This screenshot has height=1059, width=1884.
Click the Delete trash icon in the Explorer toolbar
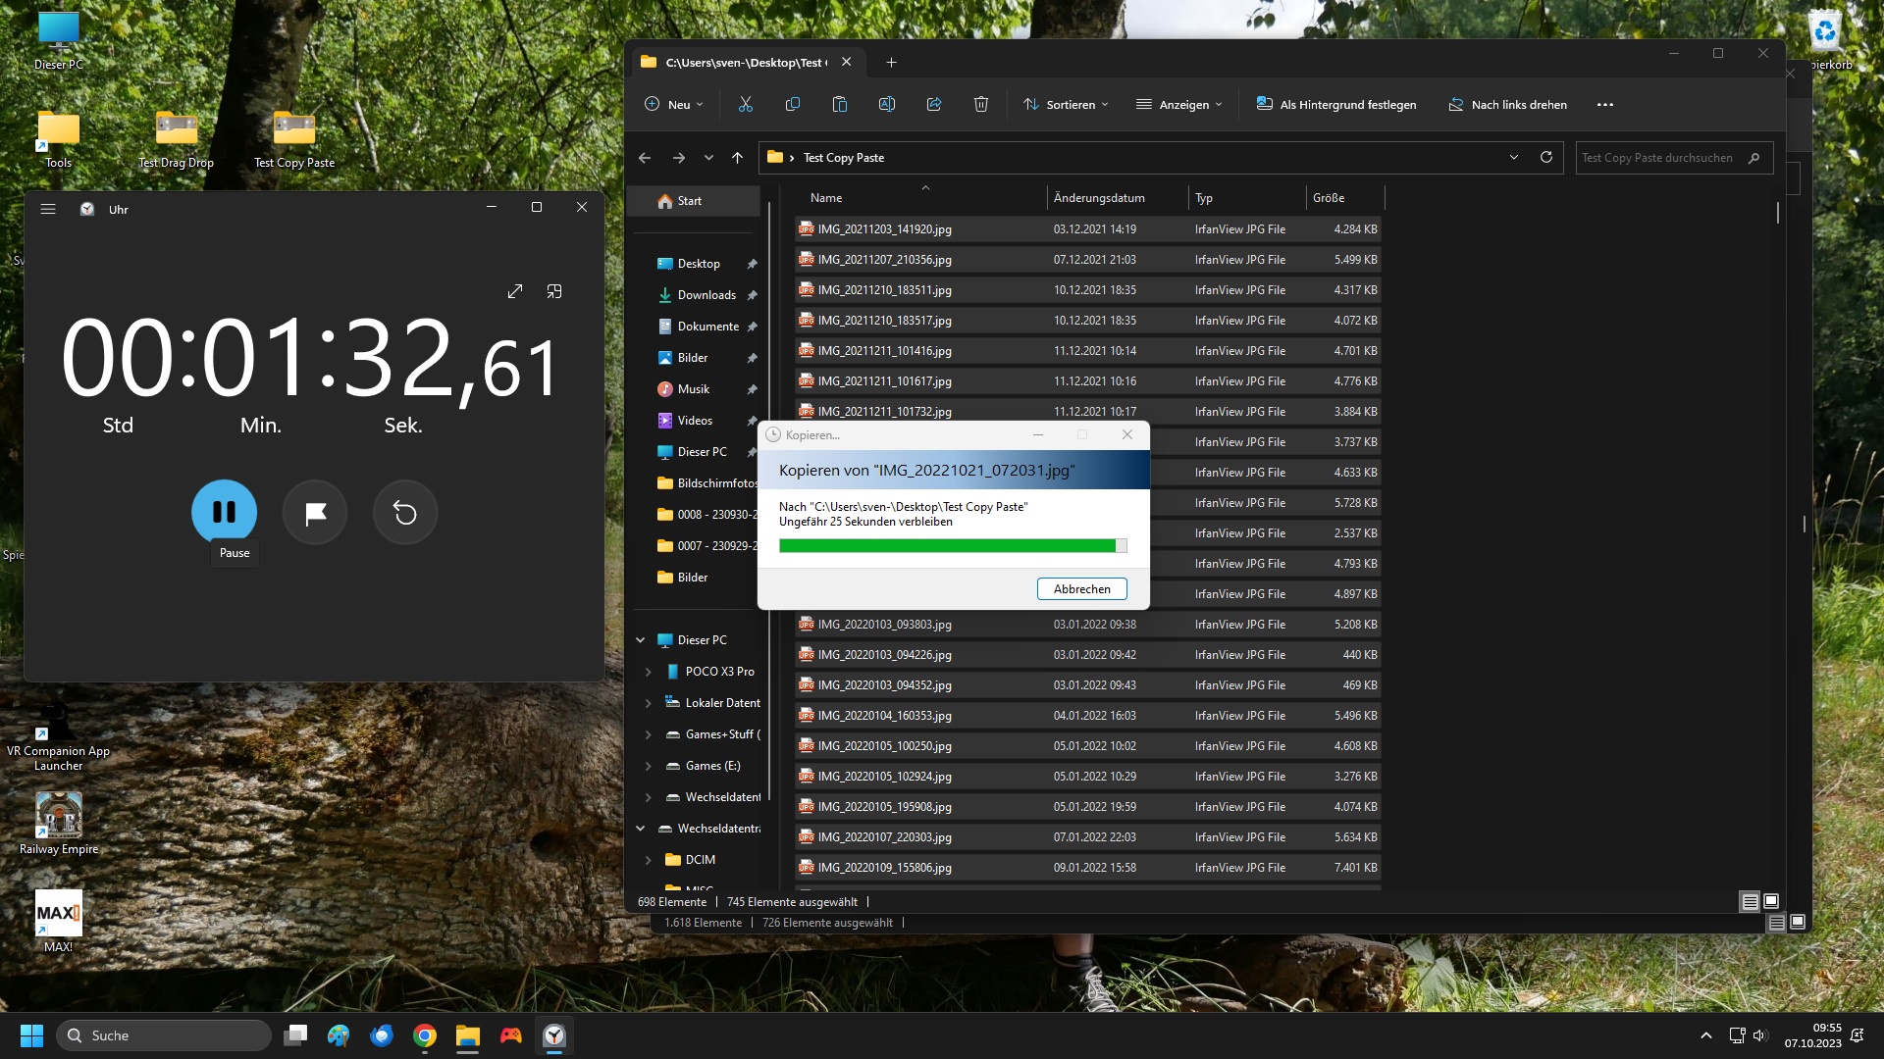(x=980, y=104)
